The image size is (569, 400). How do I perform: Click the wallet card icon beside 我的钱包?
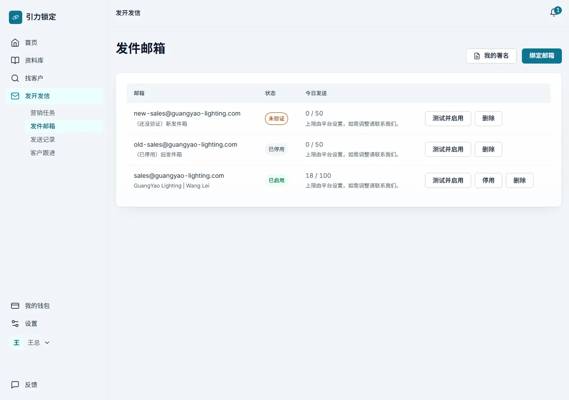pyautogui.click(x=15, y=306)
